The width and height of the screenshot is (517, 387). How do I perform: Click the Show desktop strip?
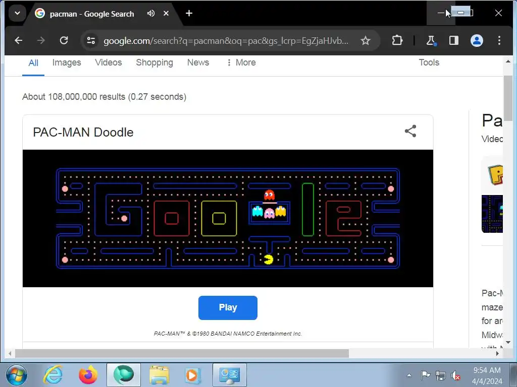pyautogui.click(x=514, y=375)
